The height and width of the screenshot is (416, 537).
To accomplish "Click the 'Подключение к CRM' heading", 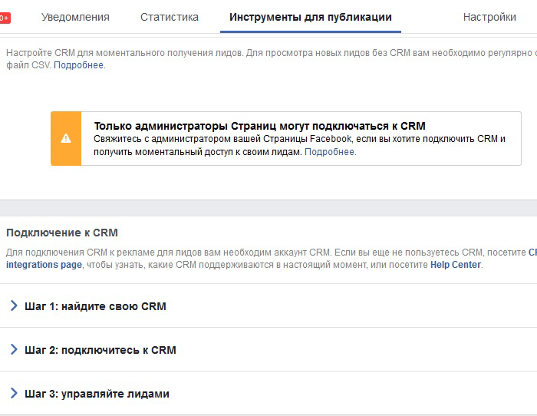I will (62, 233).
